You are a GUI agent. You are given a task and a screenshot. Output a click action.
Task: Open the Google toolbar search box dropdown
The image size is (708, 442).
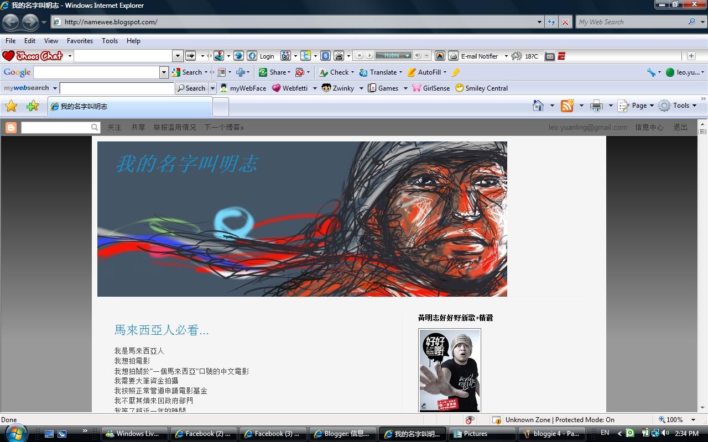[x=164, y=72]
